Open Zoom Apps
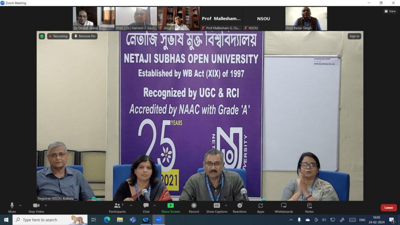 tap(261, 207)
